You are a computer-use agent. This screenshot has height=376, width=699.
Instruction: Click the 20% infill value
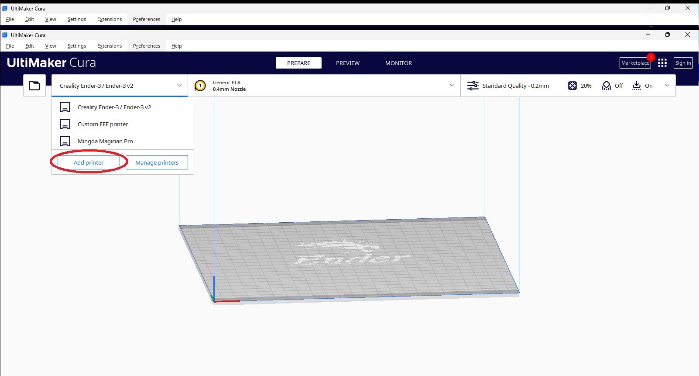(586, 86)
